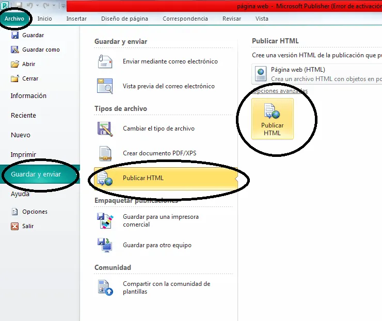Viewport: 382px width, 321px height.
Task: Choose the Página web (HTML) option
Action: tap(317, 74)
